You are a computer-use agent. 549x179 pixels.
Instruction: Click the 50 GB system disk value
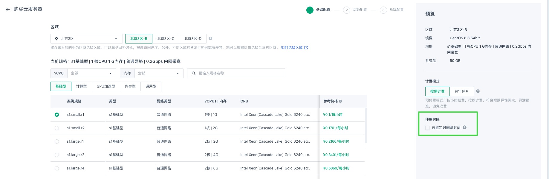[x=455, y=61]
